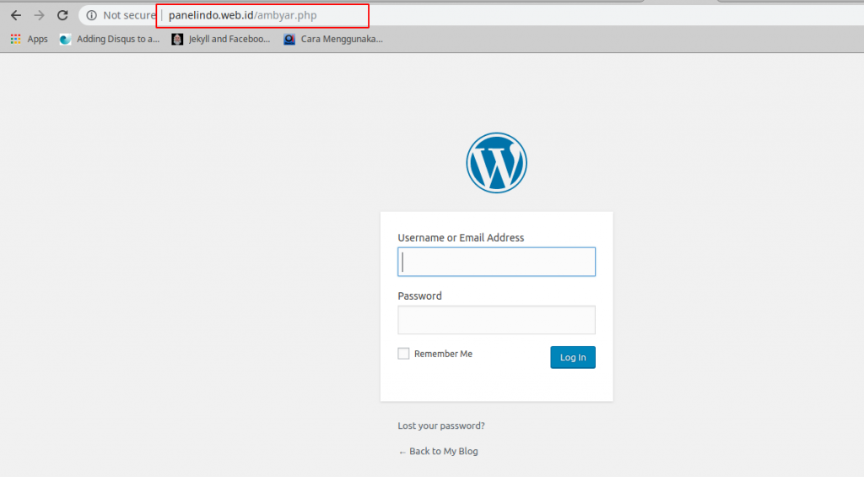Click the Remember Me label text
Screen dimensions: 864x477
point(443,354)
